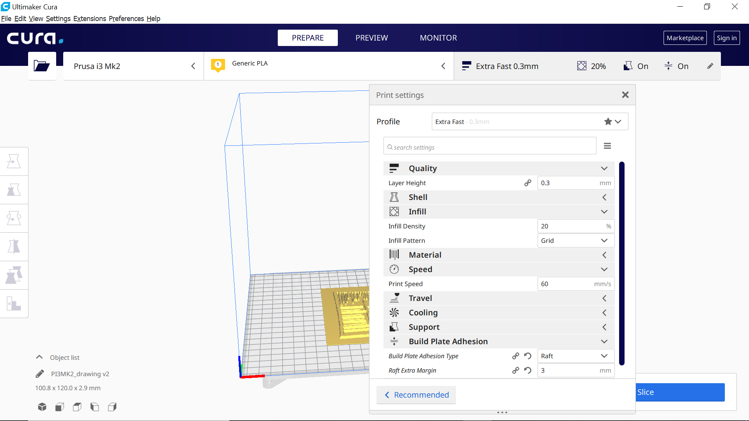Click the link icon for Raft Extra Margin
Image resolution: width=749 pixels, height=421 pixels.
(516, 370)
